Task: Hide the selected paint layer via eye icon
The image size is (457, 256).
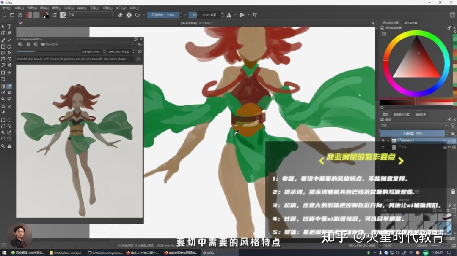Action: 383,140
